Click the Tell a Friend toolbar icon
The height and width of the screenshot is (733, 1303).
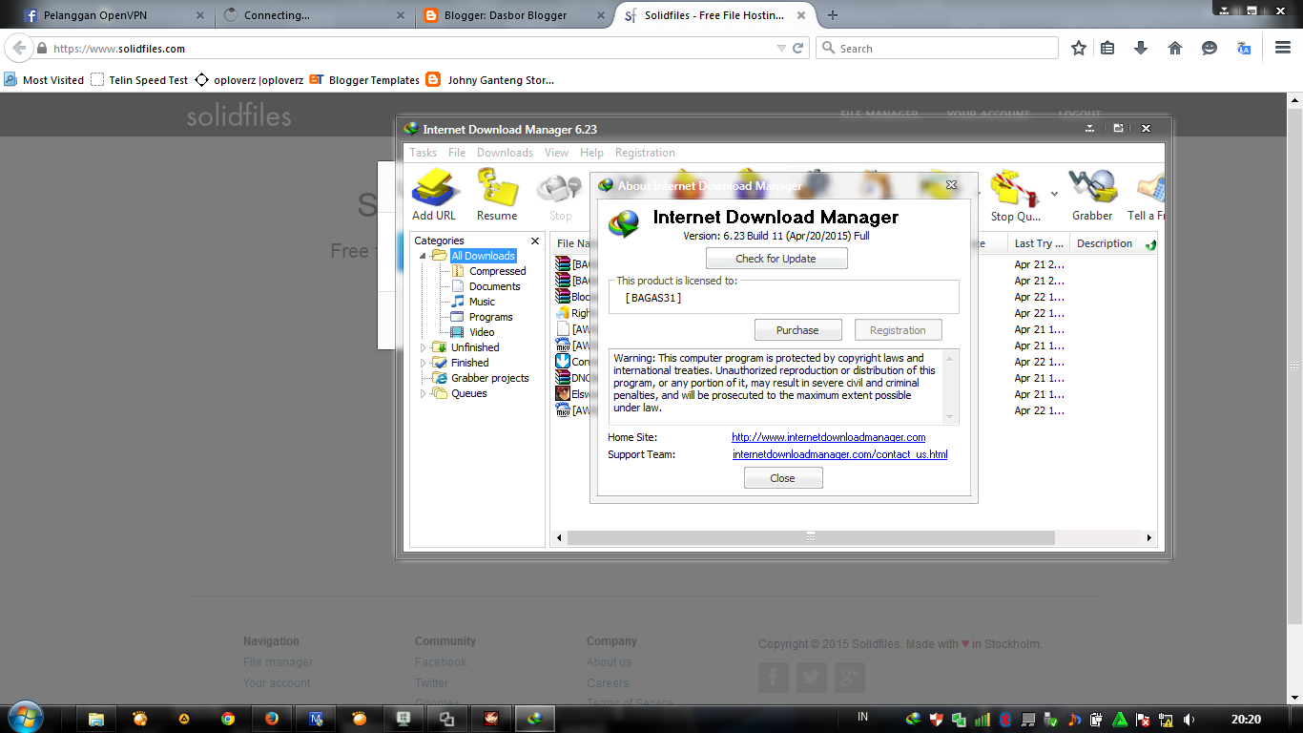click(1147, 197)
